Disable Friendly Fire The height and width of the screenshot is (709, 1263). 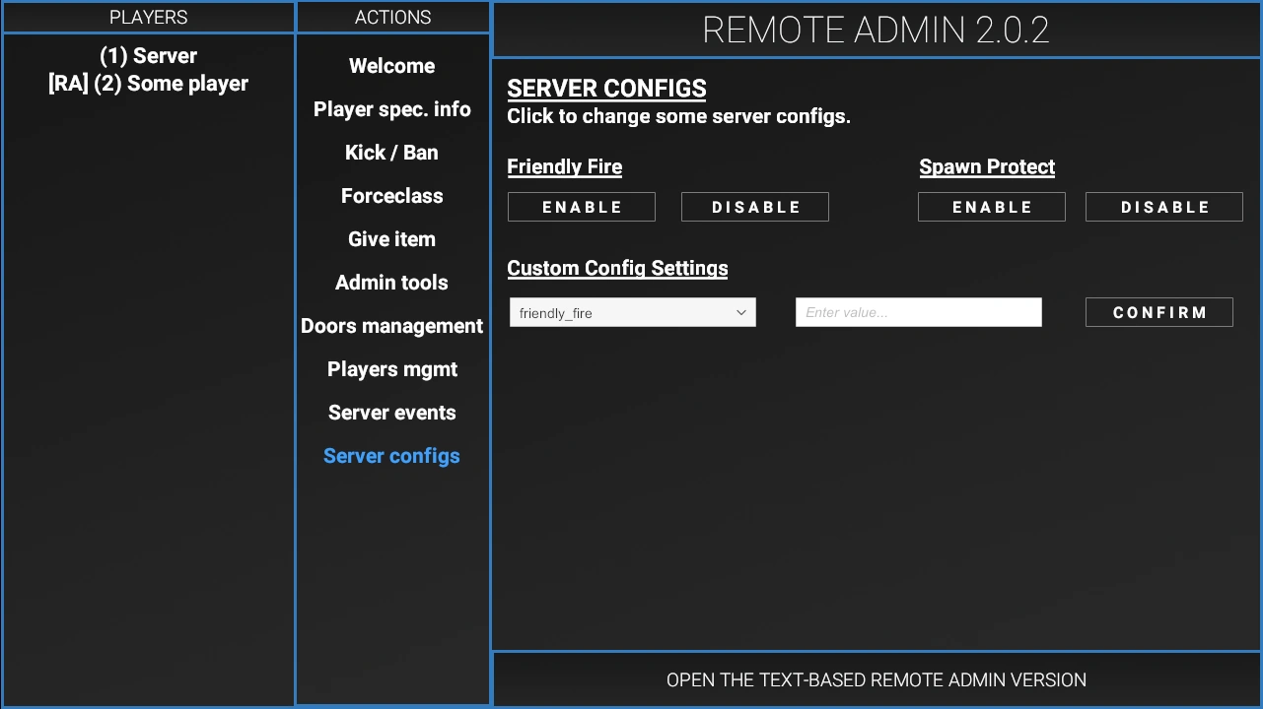tap(755, 207)
